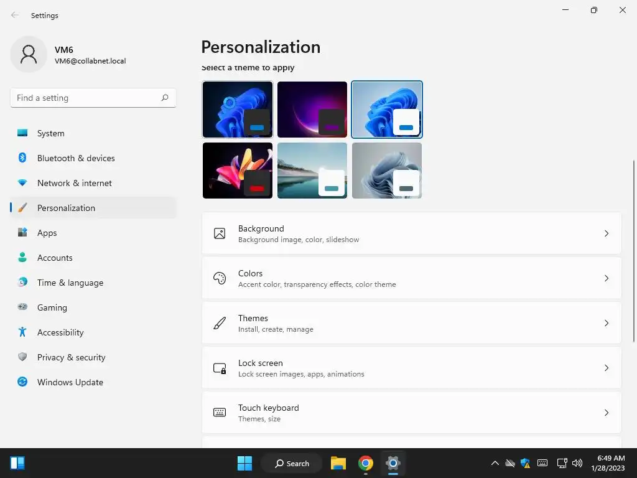Click the Colors palette icon
Viewport: 637px width, 478px height.
click(220, 278)
